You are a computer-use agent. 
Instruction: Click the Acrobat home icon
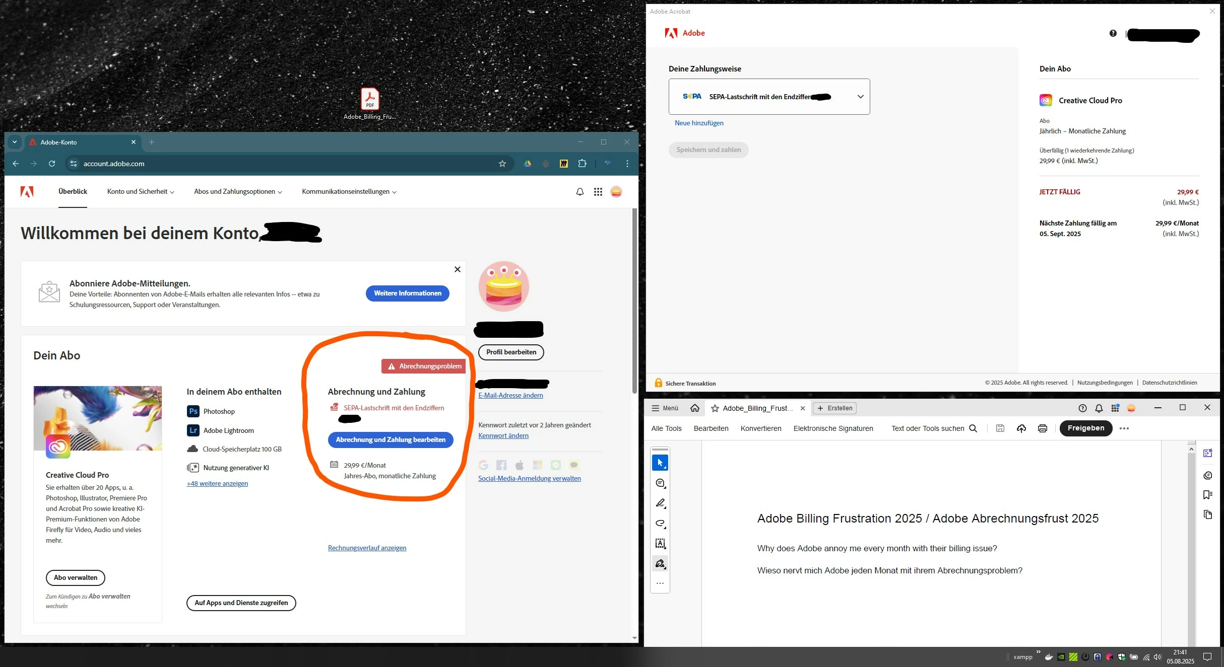pyautogui.click(x=694, y=408)
